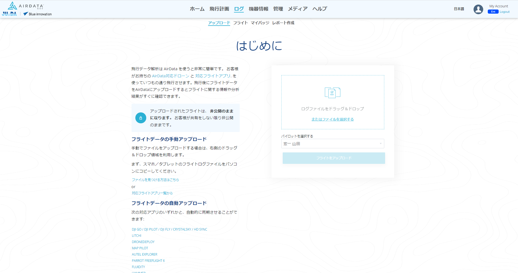Viewport: 518px width, 273px height.
Task: Click the JUIDA logo
Action: click(x=9, y=14)
